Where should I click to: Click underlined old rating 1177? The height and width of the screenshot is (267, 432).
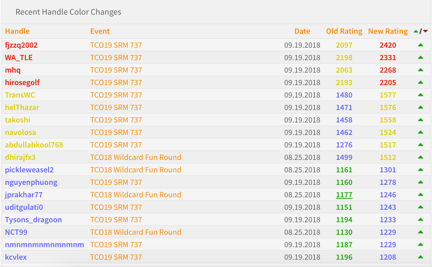[344, 195]
